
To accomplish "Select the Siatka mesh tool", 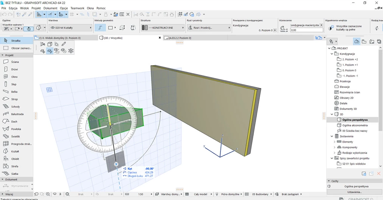I will (x=16, y=174).
